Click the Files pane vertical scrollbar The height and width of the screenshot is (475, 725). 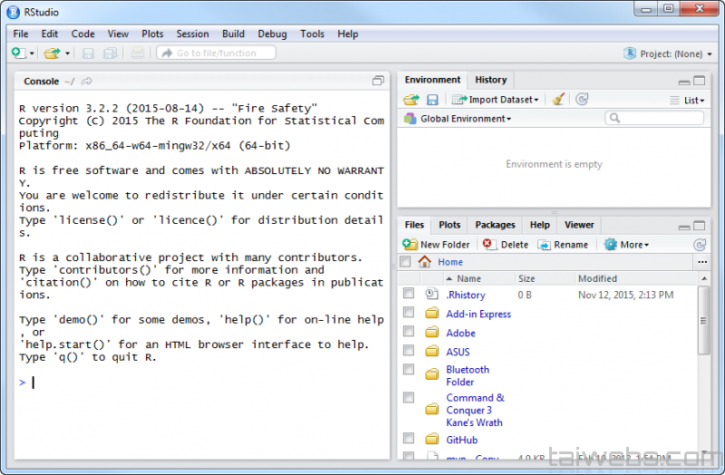[x=704, y=321]
